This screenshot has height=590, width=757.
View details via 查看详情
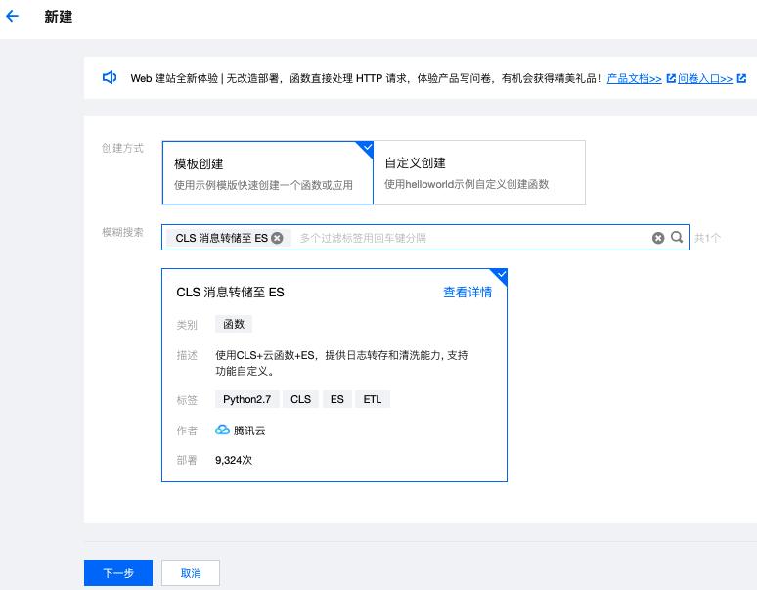[x=468, y=292]
